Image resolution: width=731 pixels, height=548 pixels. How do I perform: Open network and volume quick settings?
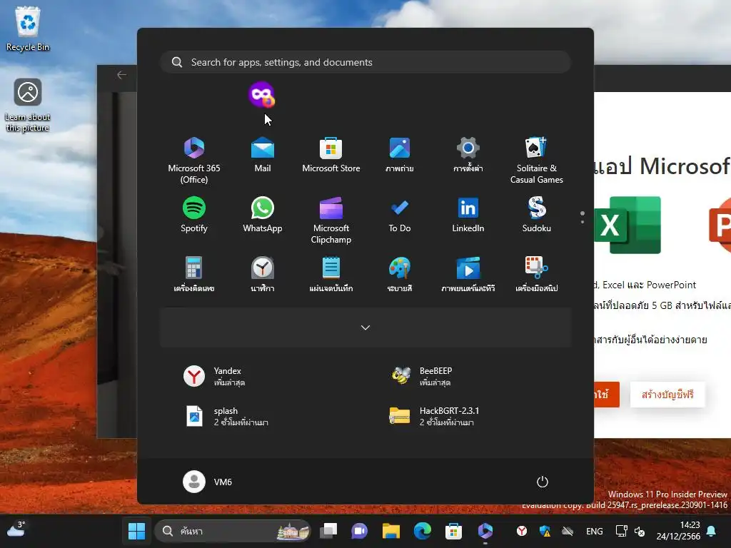click(x=630, y=531)
